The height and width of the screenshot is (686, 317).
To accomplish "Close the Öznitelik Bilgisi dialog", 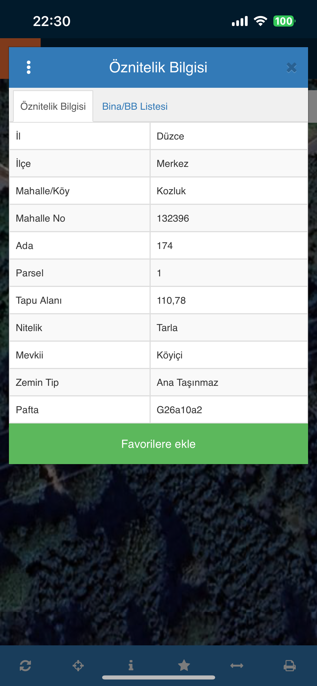I will coord(292,67).
